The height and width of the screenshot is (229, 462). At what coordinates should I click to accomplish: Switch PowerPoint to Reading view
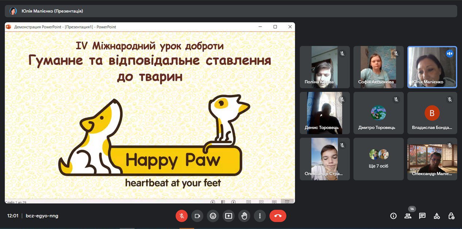[274, 202]
